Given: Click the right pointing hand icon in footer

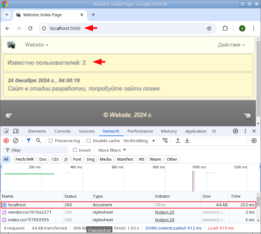Looking at the screenshot, I should [x=247, y=116].
